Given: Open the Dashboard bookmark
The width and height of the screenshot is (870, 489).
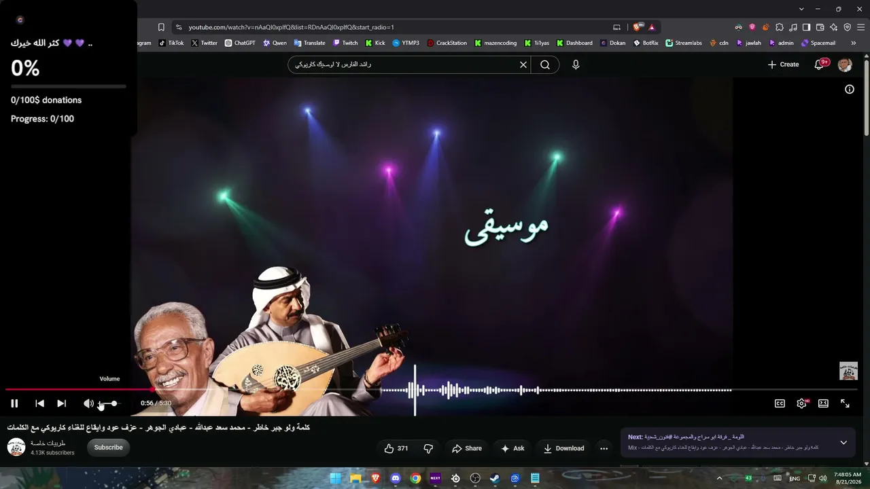Looking at the screenshot, I should point(574,43).
